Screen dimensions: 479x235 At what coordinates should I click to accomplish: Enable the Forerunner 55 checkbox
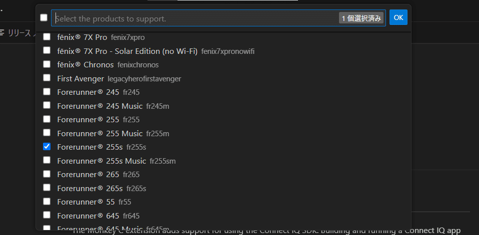[x=46, y=201]
